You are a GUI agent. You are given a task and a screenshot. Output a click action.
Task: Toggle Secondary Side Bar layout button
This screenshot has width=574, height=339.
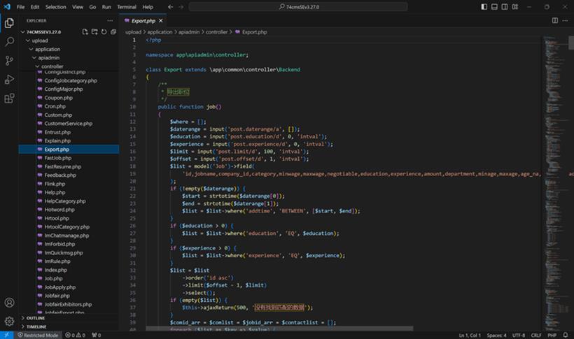point(505,6)
